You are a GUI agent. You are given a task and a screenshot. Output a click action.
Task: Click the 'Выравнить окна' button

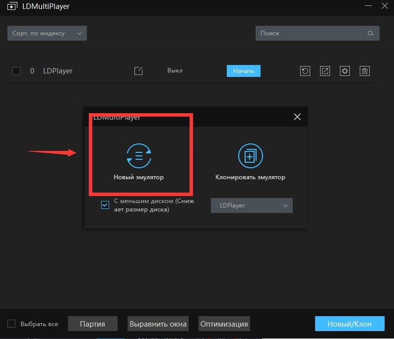point(158,324)
